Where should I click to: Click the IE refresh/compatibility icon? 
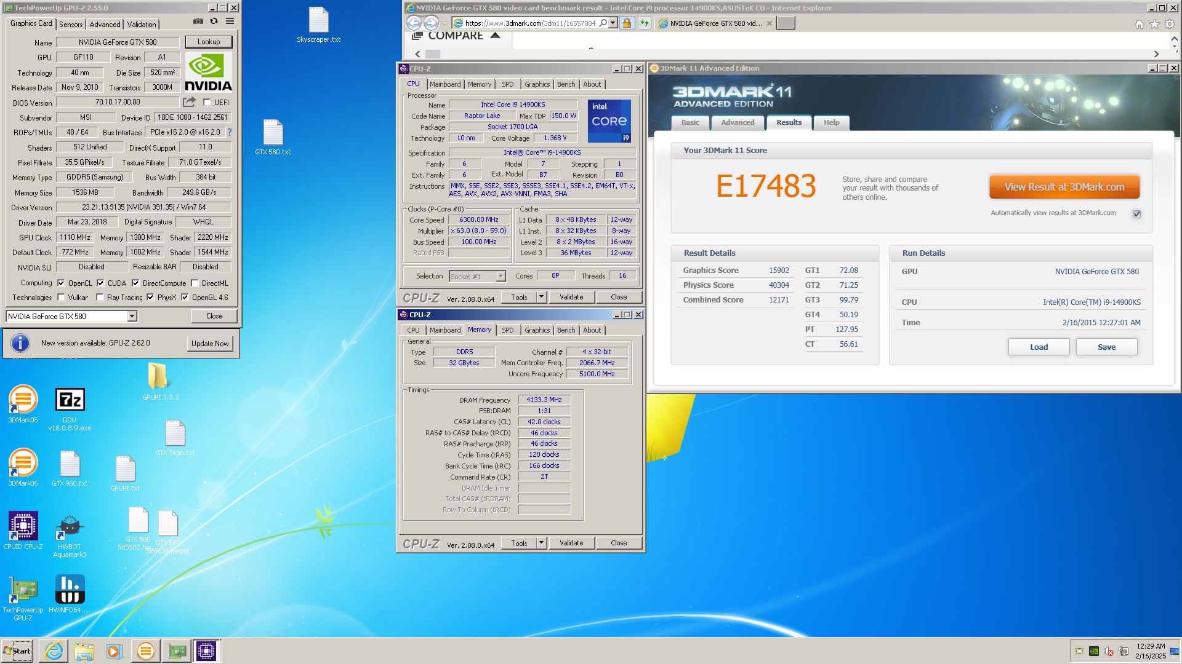point(644,23)
